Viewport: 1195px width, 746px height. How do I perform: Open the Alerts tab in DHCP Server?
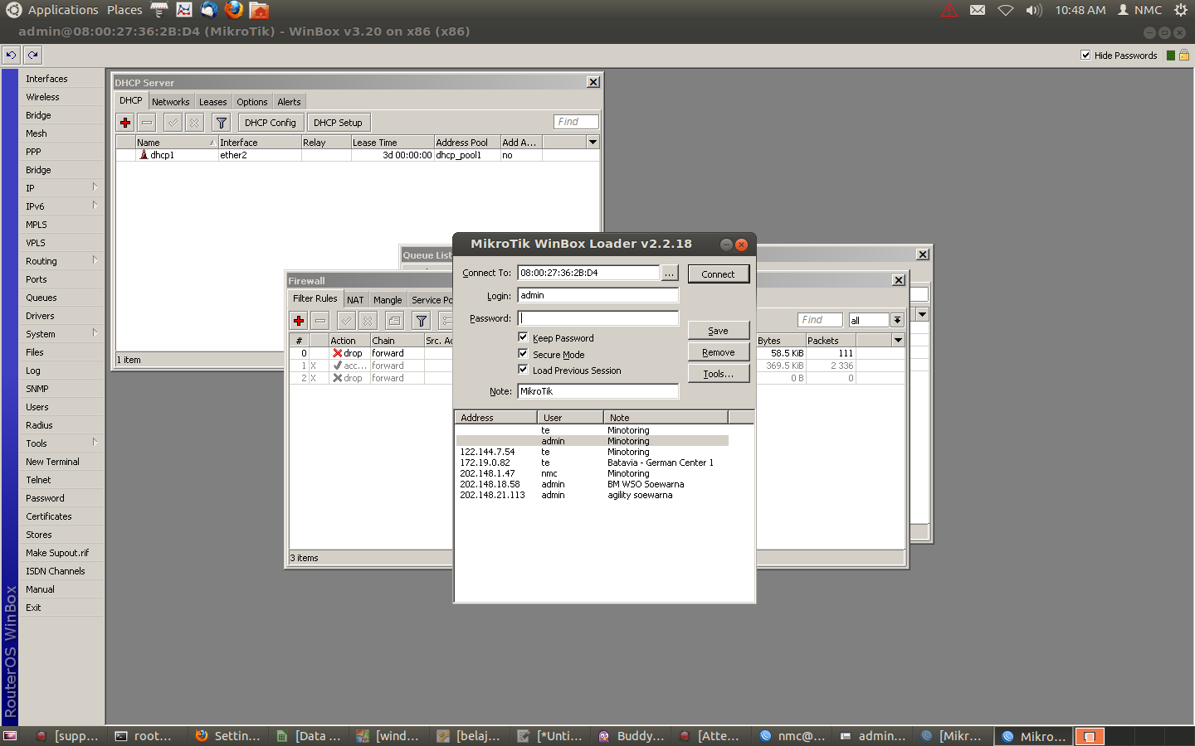click(x=290, y=102)
